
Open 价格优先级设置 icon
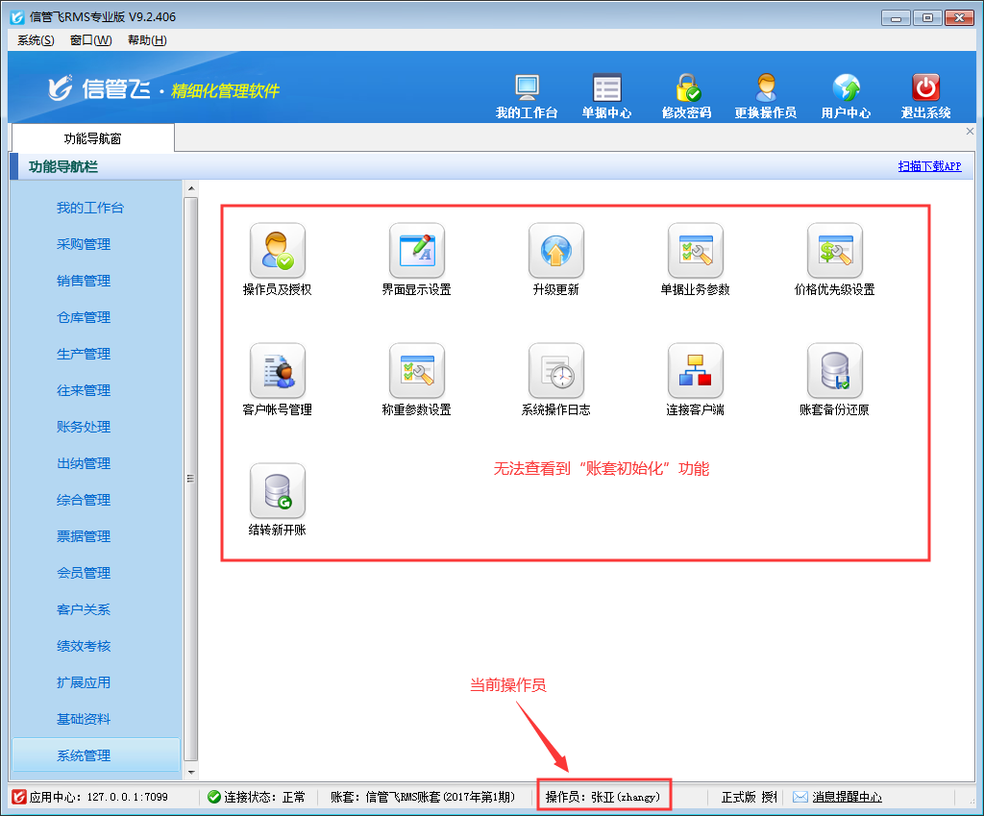(834, 252)
